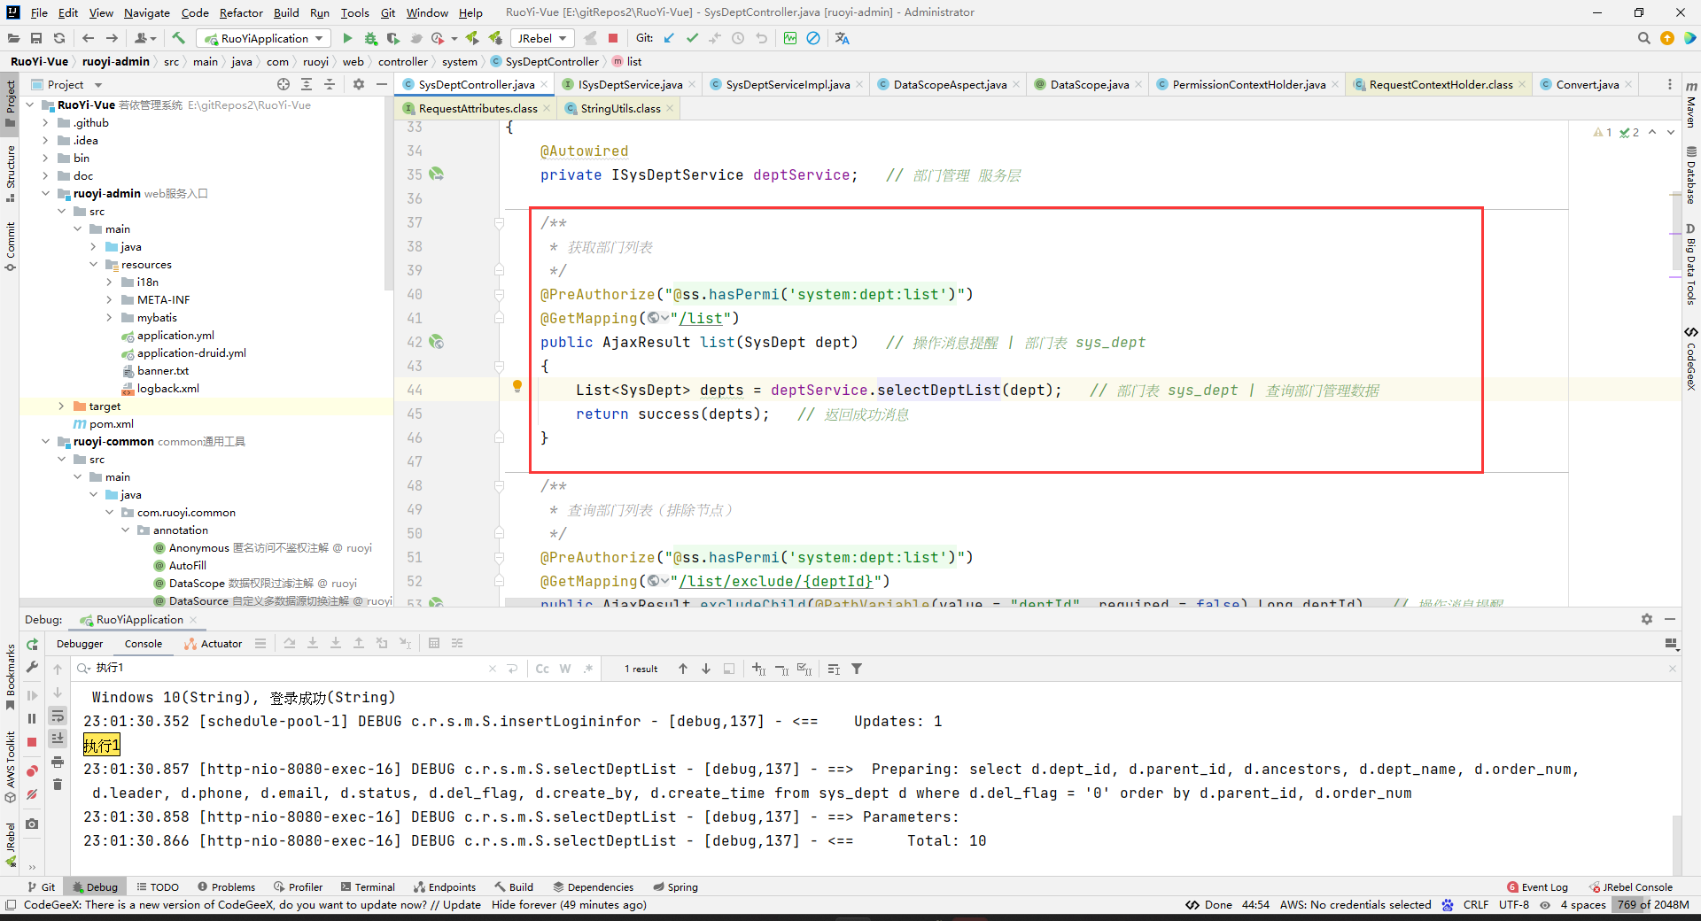The width and height of the screenshot is (1701, 921).
Task: Close the SysDeptController.java tab
Action: coord(545,84)
